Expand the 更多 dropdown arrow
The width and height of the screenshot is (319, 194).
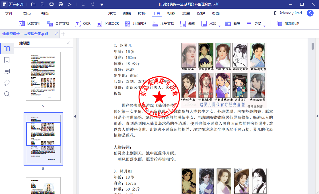pos(264,26)
